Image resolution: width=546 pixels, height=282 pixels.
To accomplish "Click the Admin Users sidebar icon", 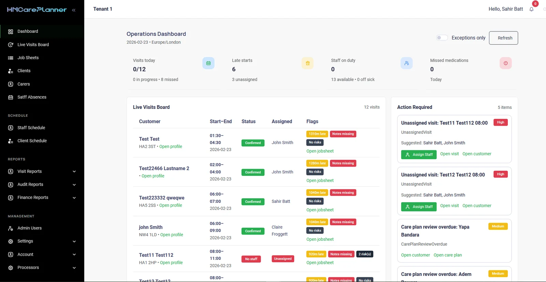I will (x=11, y=228).
